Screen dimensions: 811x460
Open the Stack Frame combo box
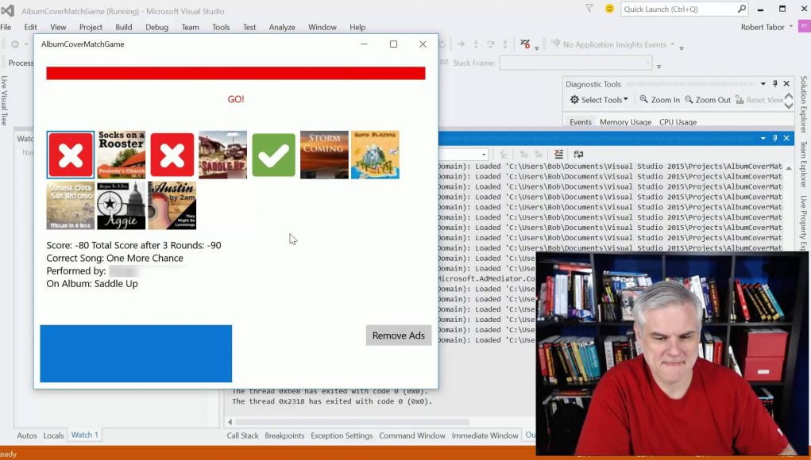(x=575, y=63)
